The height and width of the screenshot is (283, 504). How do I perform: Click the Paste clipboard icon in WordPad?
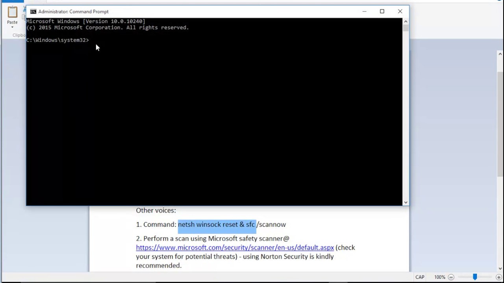12,12
